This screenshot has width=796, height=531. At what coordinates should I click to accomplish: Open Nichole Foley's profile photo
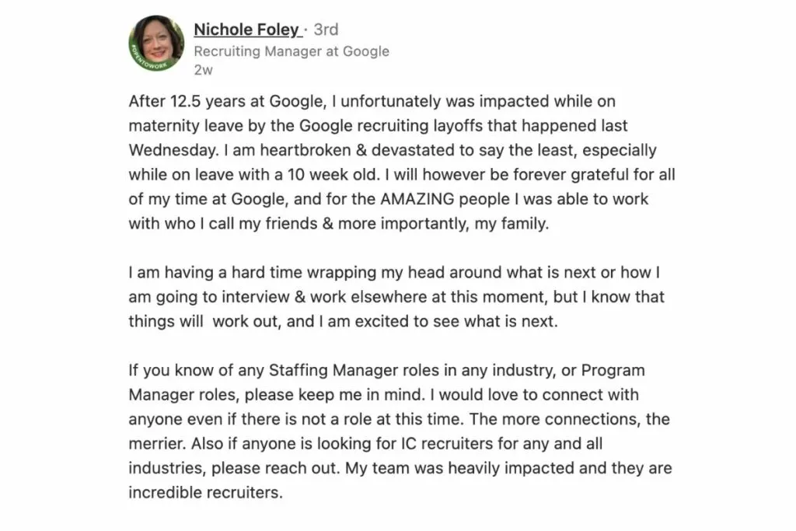coord(156,43)
